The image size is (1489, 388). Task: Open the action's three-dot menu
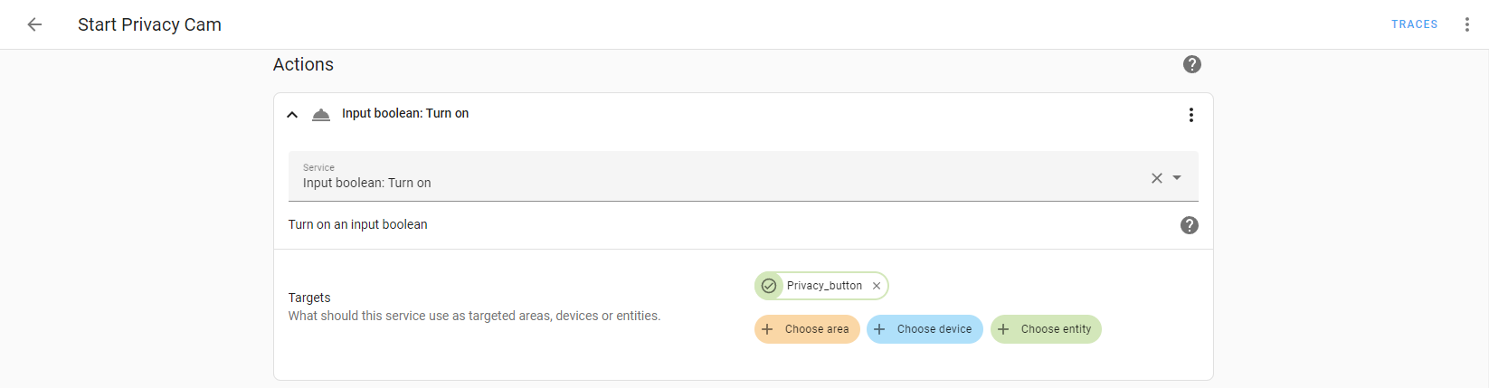(1190, 115)
